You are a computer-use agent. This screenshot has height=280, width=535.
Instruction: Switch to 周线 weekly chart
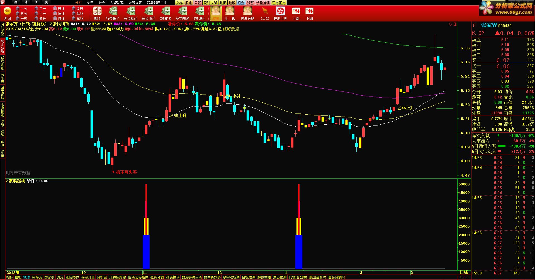click(59, 14)
